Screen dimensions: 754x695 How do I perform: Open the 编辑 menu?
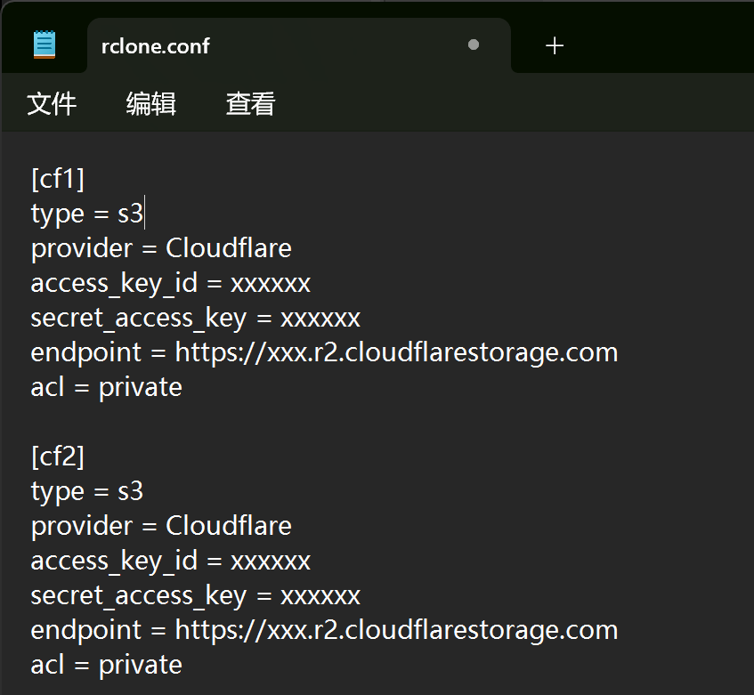151,104
